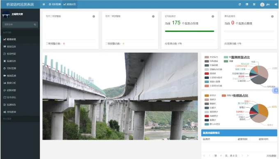Viewport: 279px width, 159px height.
Task: Click the panel layout icon left of fullscreen
Action: point(247,4)
